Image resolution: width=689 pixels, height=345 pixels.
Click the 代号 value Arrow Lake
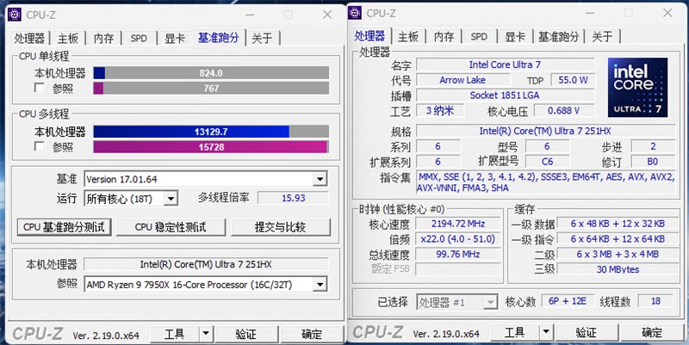[462, 80]
